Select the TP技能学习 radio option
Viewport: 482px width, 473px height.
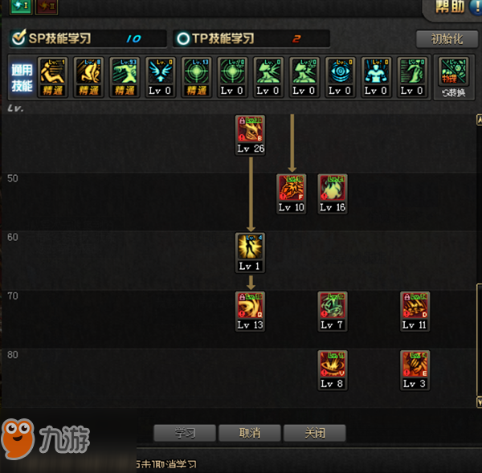coord(183,39)
